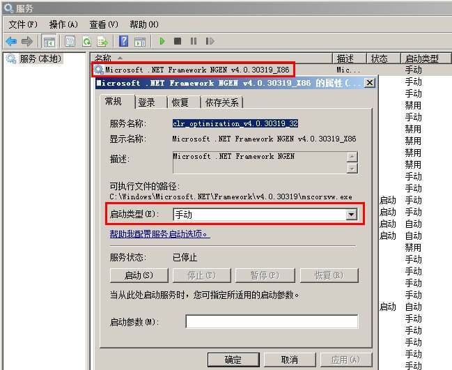Select 服务(本地) in the left tree
Viewport: 452px width, 370px height.
pos(40,59)
